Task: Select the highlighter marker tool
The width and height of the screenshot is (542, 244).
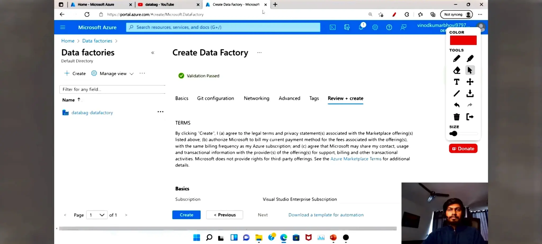Action: [x=470, y=58]
